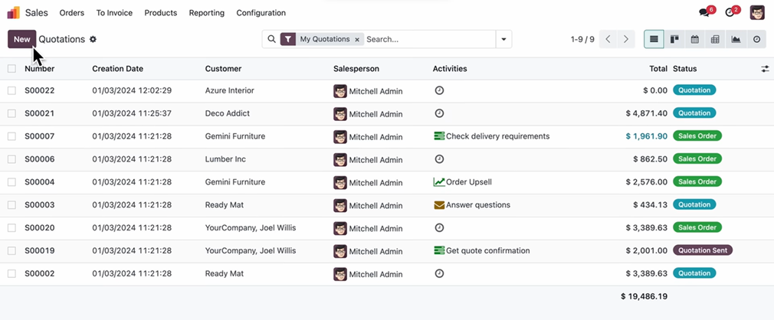Switch to Kanban view
This screenshot has width=774, height=320.
pyautogui.click(x=674, y=39)
